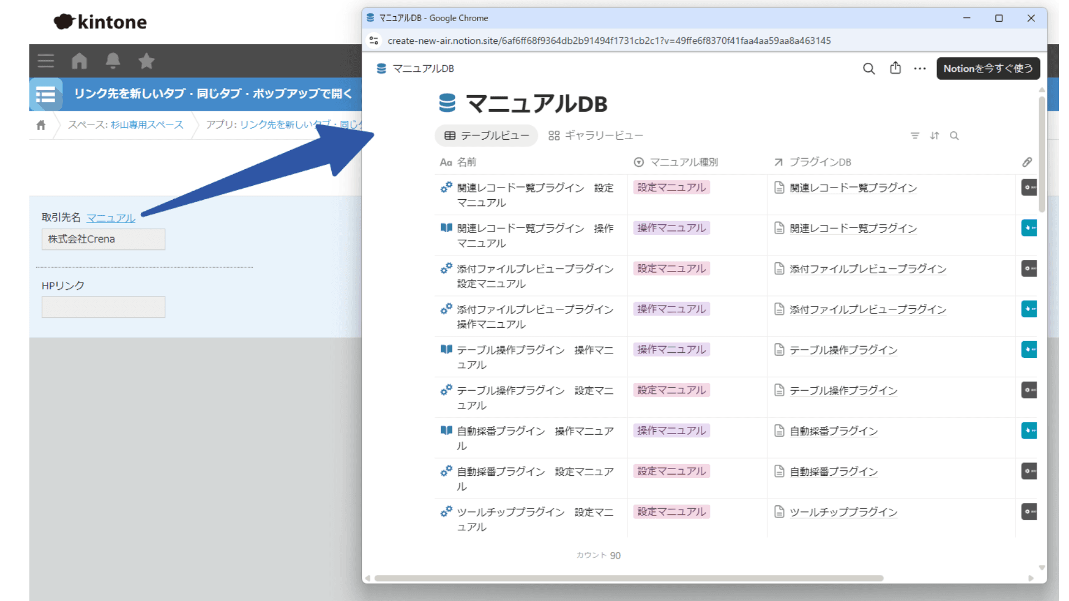The height and width of the screenshot is (601, 1069).
Task: Click マニュアルDB breadcrumb text in Notion top bar
Action: point(423,68)
